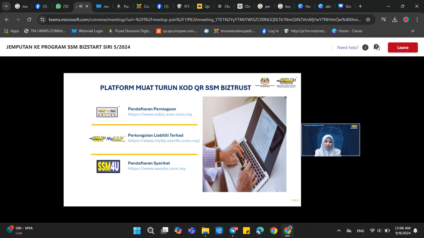Click the speaker video thumbnail
The width and height of the screenshot is (424, 238).
click(331, 140)
